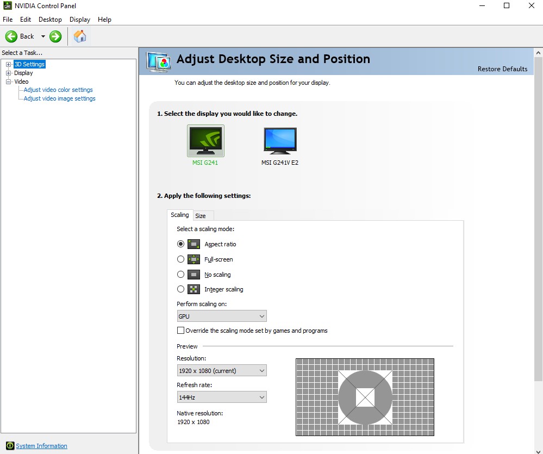The width and height of the screenshot is (543, 454).
Task: Enable Override the scaling mode checkbox
Action: point(180,331)
